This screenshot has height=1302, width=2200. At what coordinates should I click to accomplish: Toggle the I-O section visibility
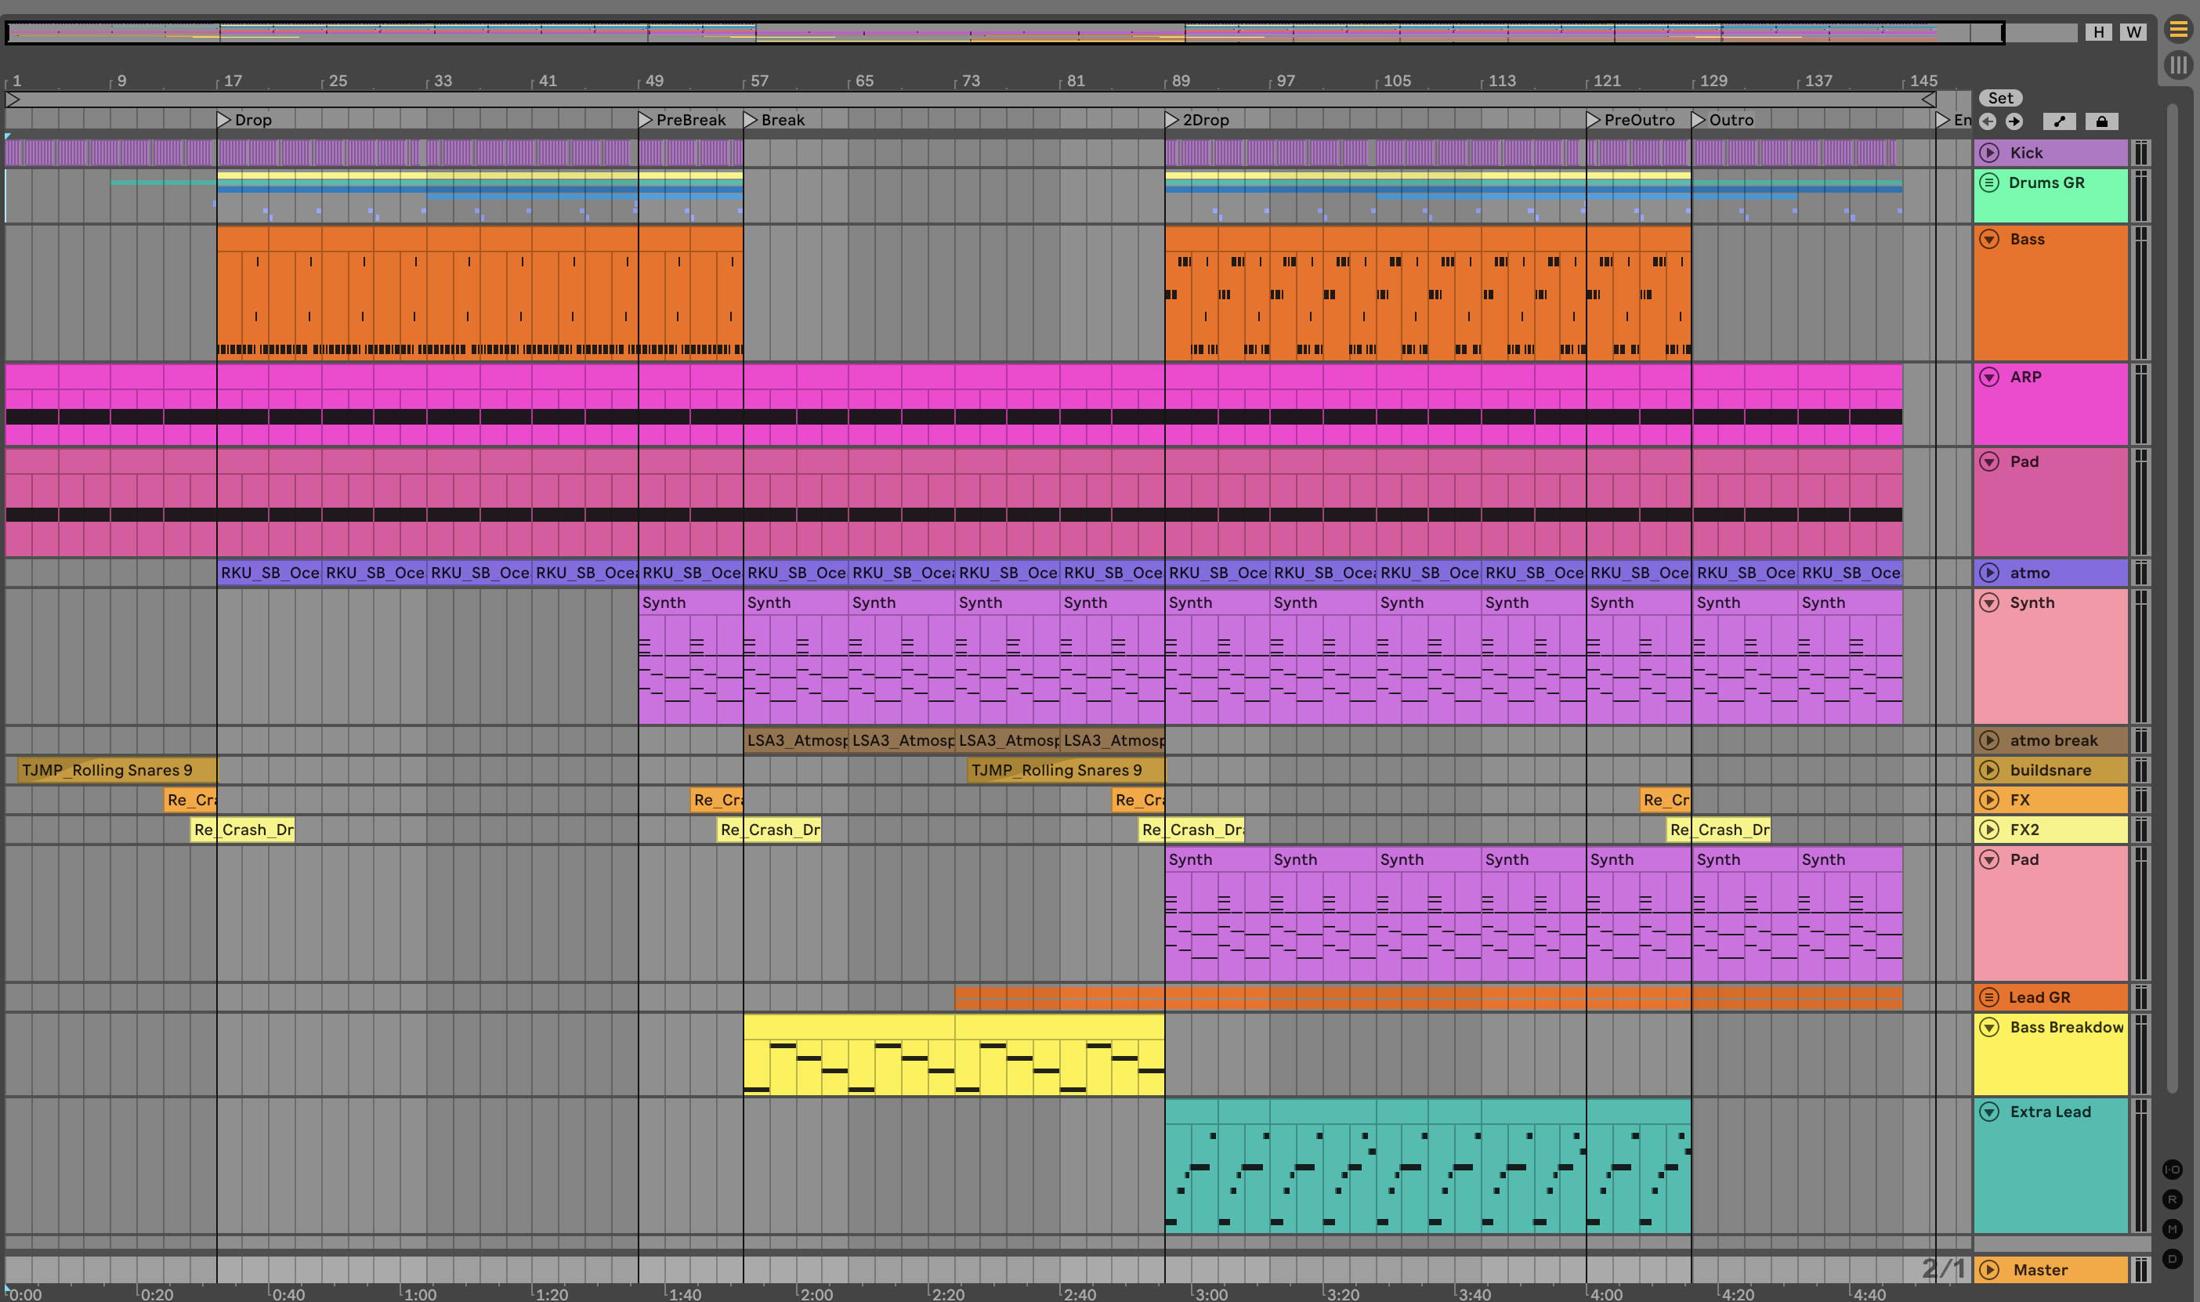click(x=2172, y=1170)
